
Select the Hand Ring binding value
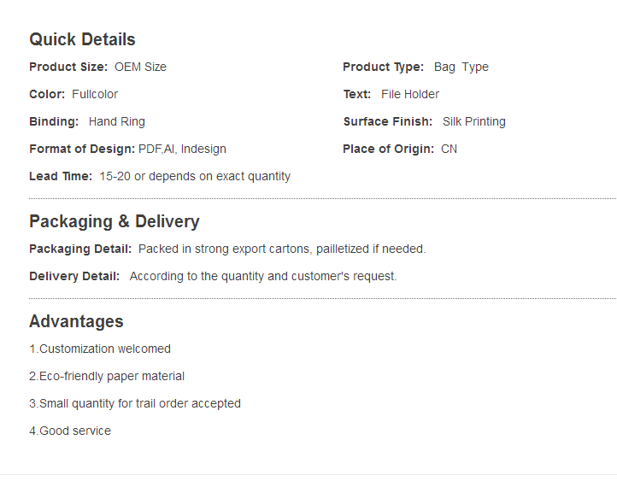coord(117,121)
